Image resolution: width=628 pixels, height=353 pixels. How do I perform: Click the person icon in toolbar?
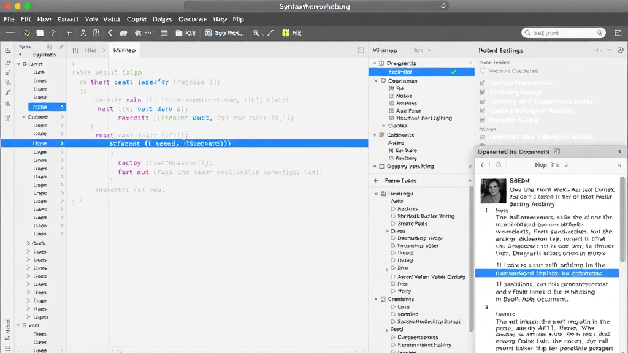(83, 33)
